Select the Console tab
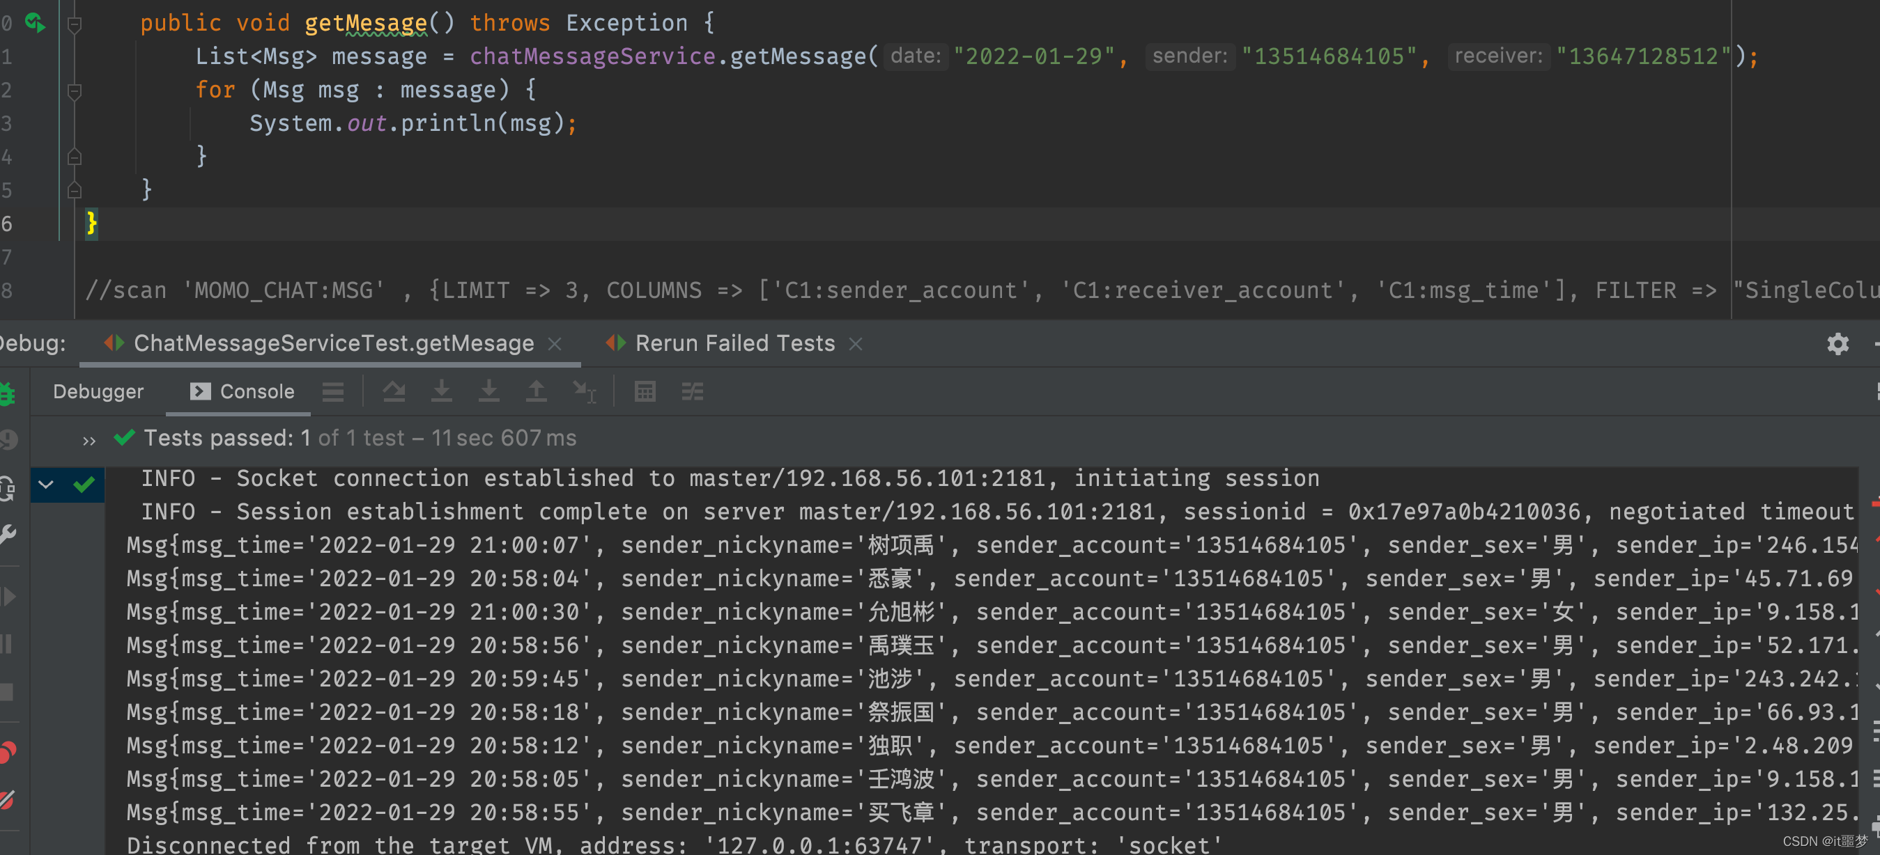Image resolution: width=1880 pixels, height=855 pixels. 242,392
